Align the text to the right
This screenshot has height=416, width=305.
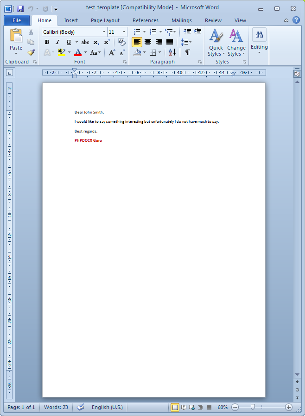click(x=159, y=42)
